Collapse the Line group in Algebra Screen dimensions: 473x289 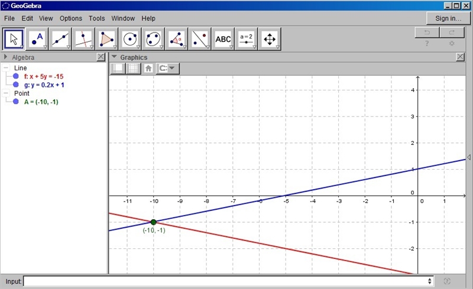6,68
